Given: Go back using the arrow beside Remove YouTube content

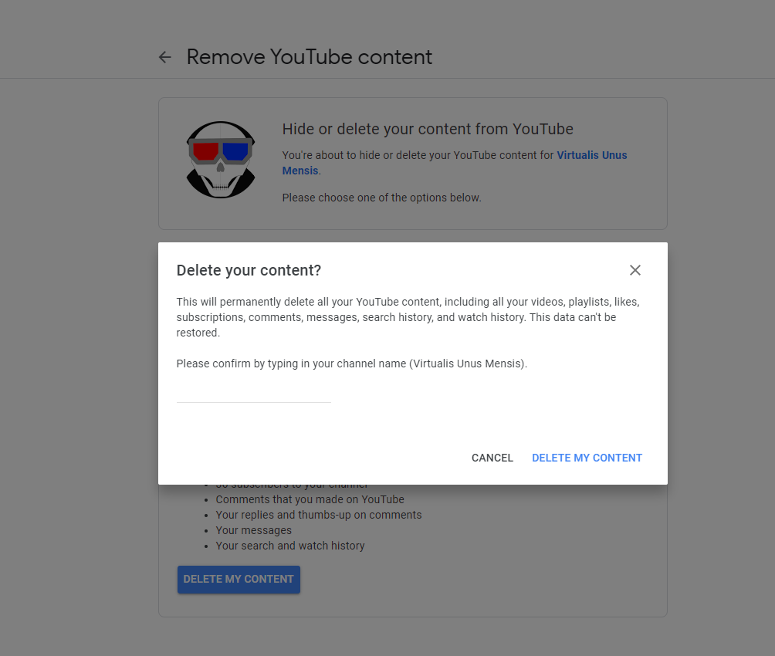Looking at the screenshot, I should [164, 57].
